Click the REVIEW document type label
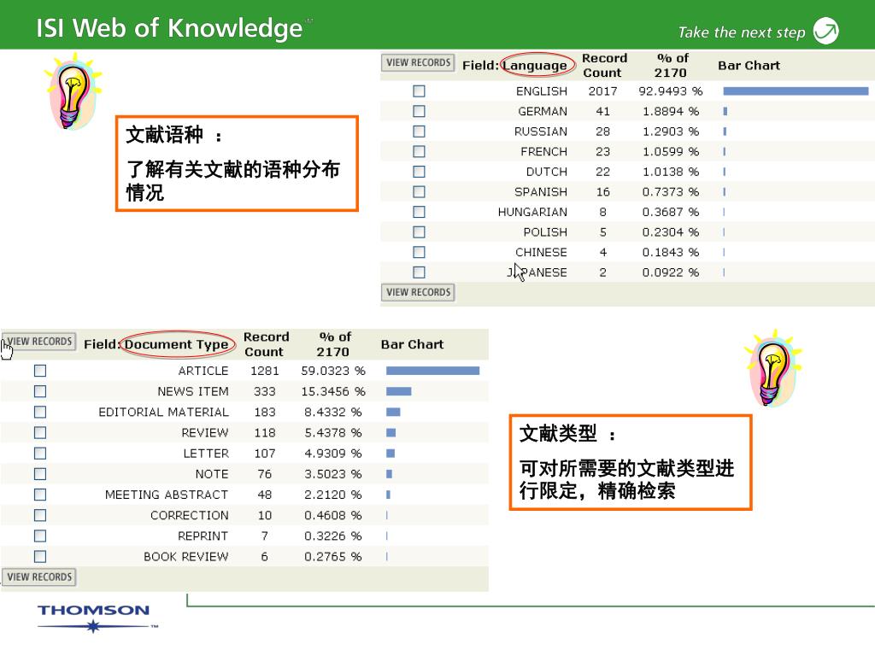The height and width of the screenshot is (656, 875). pos(205,432)
